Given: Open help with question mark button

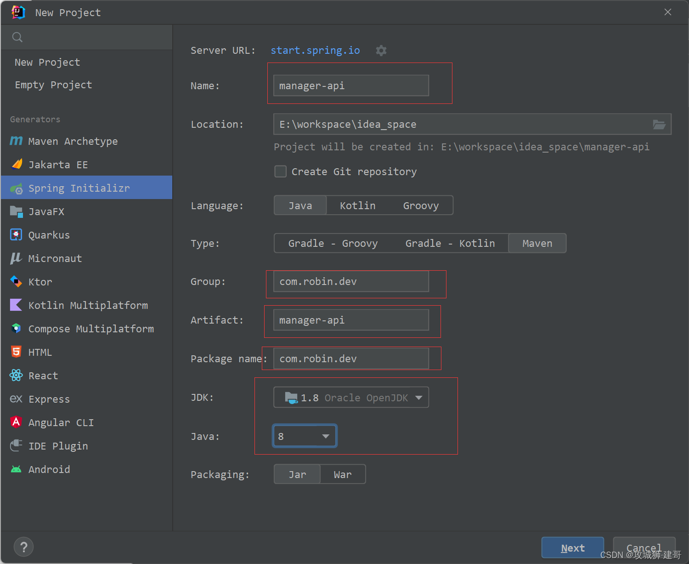Looking at the screenshot, I should point(24,547).
